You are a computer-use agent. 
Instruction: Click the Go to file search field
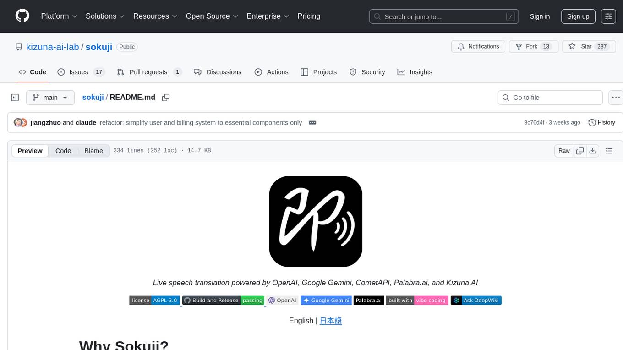coord(550,98)
